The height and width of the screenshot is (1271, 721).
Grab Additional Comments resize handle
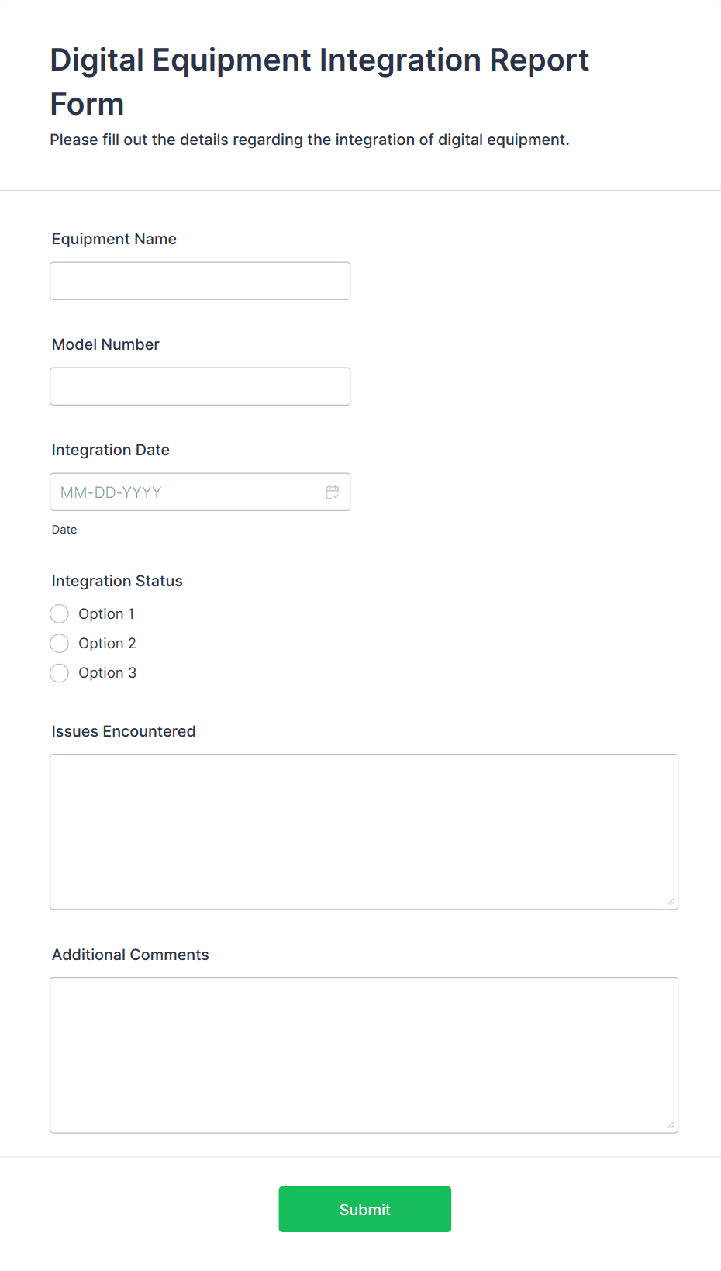(x=671, y=1125)
